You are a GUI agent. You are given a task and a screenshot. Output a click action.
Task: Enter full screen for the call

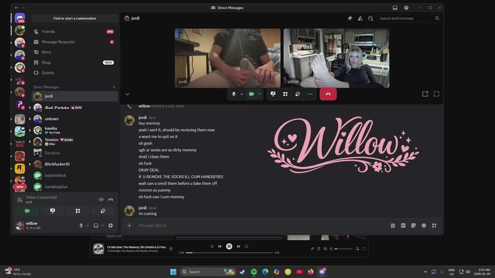[436, 94]
